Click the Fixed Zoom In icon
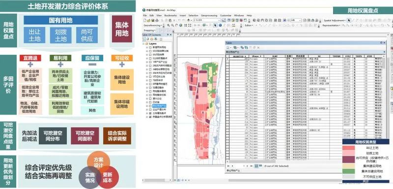This screenshot has height=189, width=393. pos(186,25)
